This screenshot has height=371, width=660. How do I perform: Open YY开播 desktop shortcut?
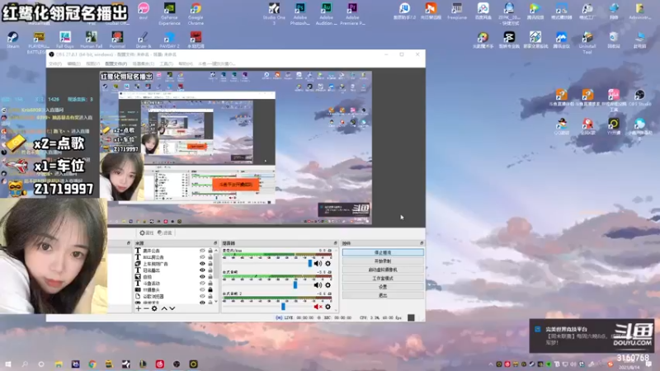(x=613, y=126)
